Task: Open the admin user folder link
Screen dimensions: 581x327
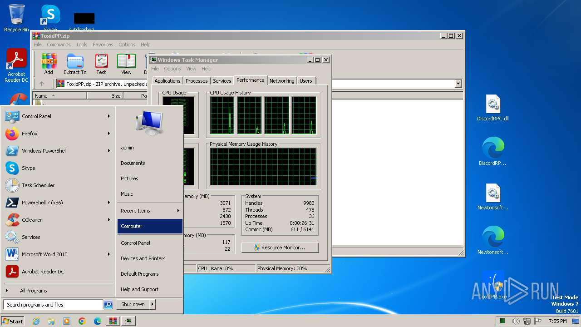Action: tap(150, 148)
